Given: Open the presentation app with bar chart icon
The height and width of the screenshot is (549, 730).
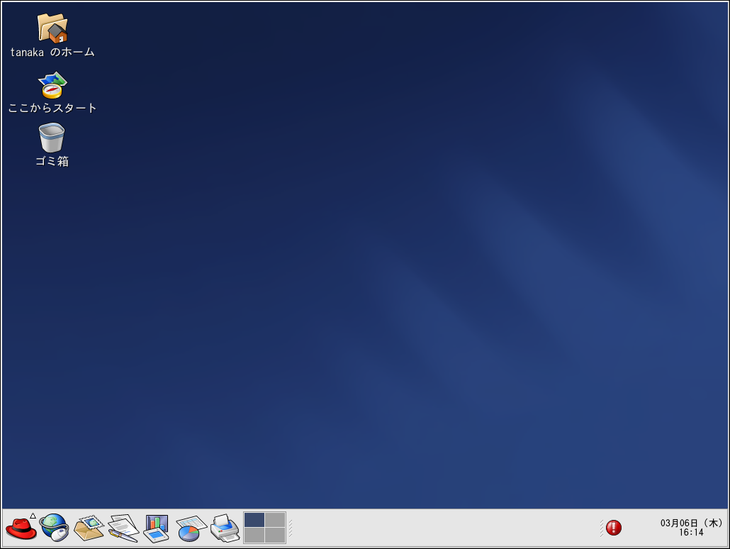Looking at the screenshot, I should (x=156, y=528).
